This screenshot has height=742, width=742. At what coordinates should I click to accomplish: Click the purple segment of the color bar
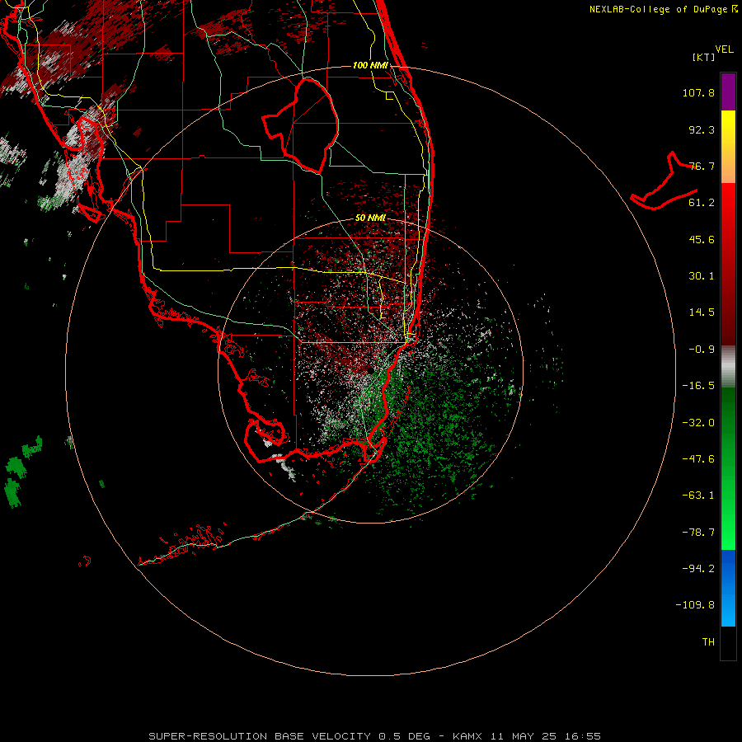click(728, 92)
